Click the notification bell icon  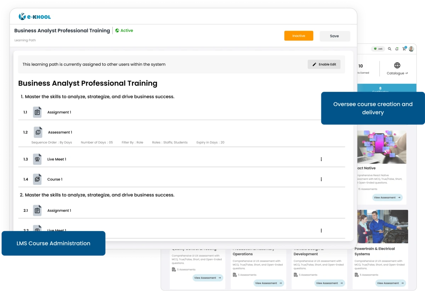point(397,49)
